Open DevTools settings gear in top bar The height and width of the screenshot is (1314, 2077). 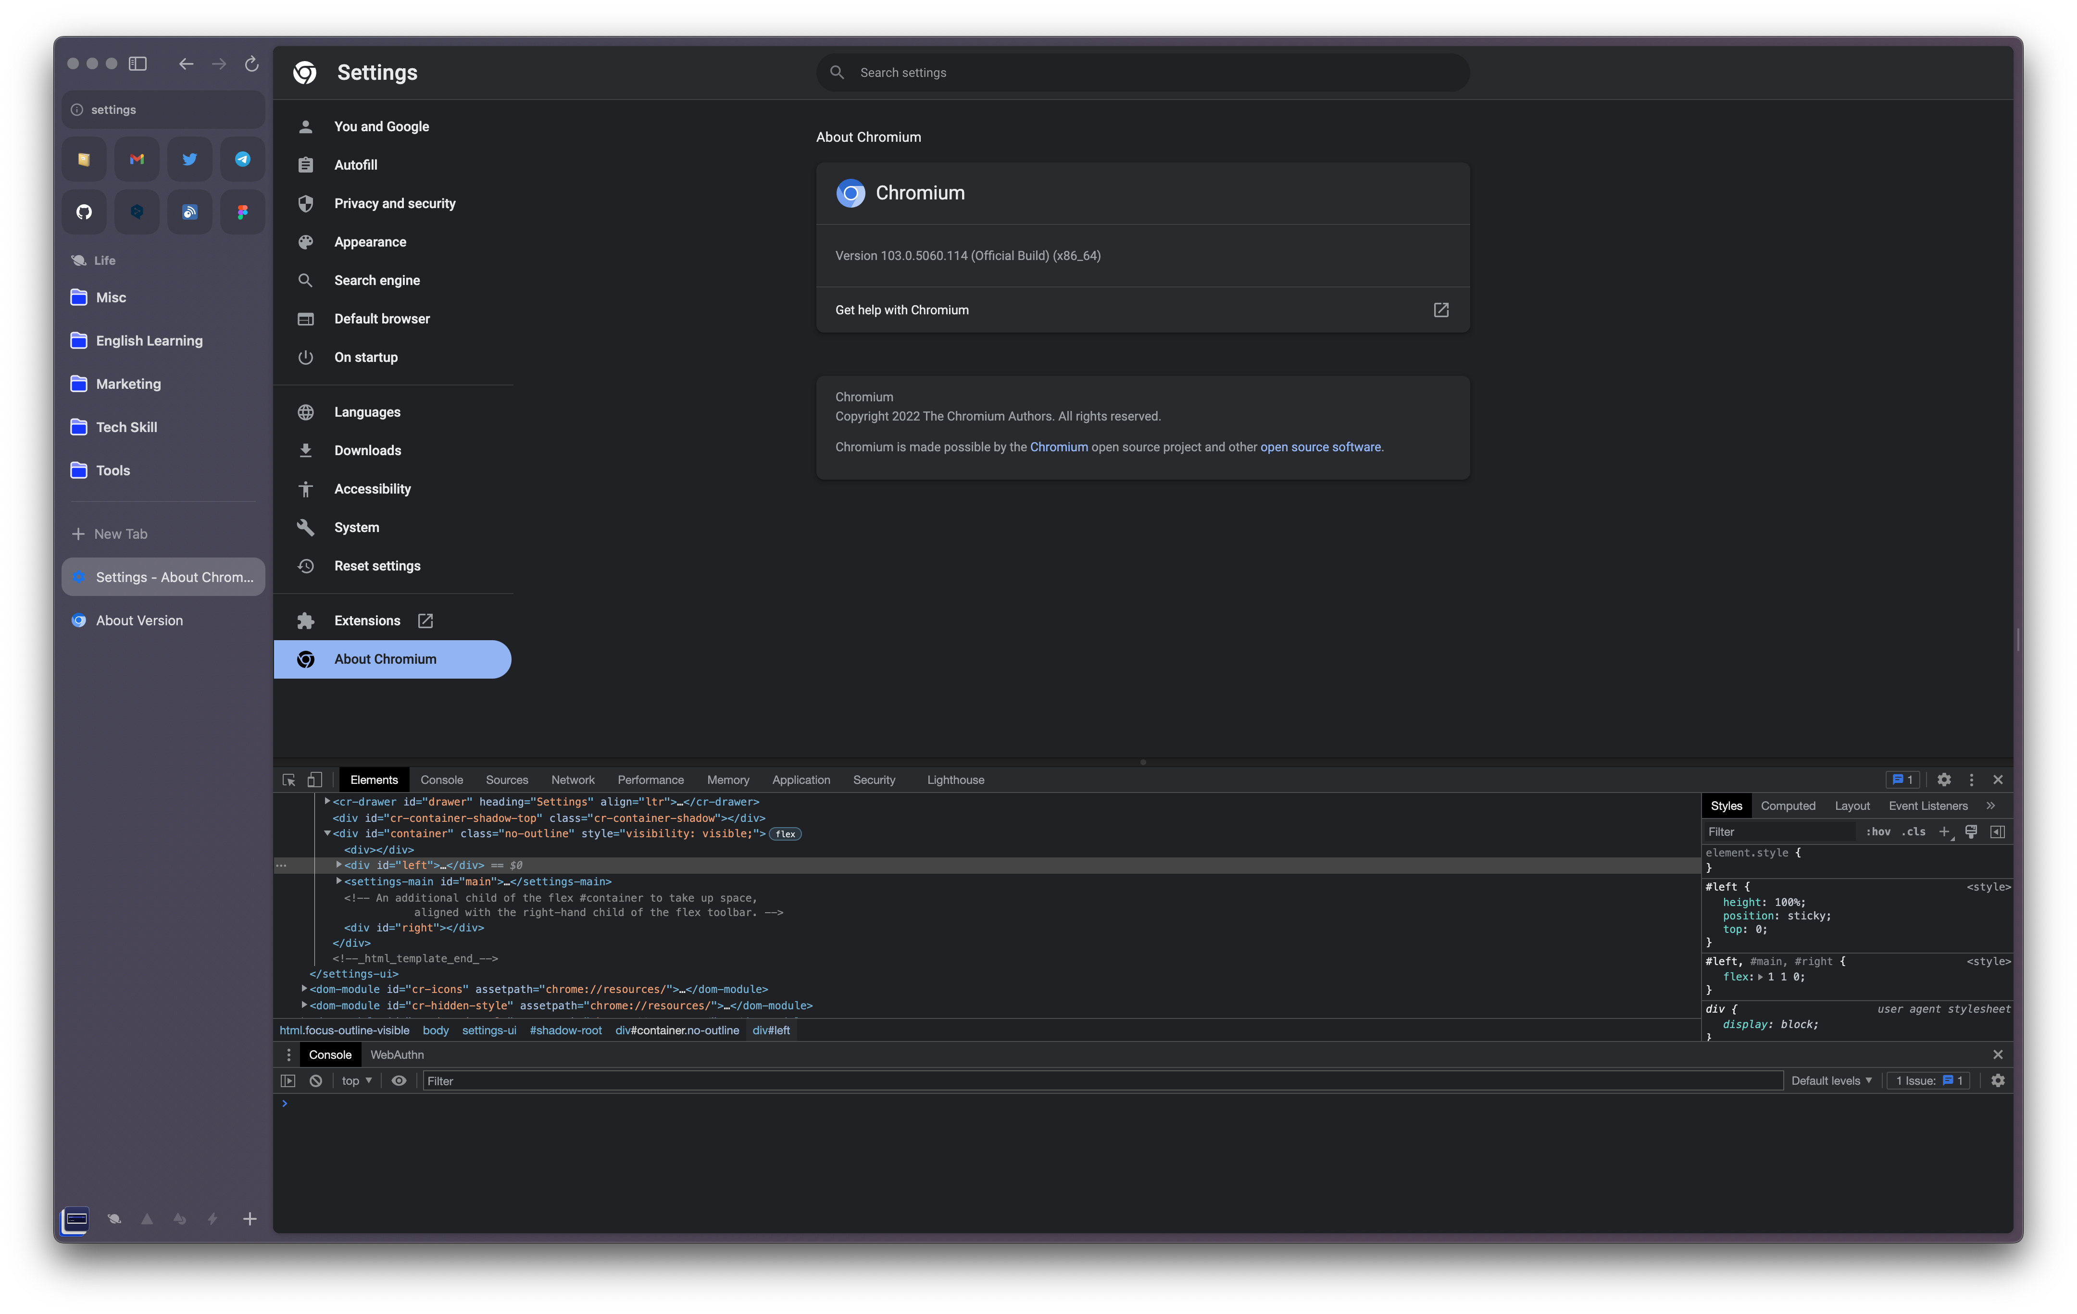[1944, 780]
